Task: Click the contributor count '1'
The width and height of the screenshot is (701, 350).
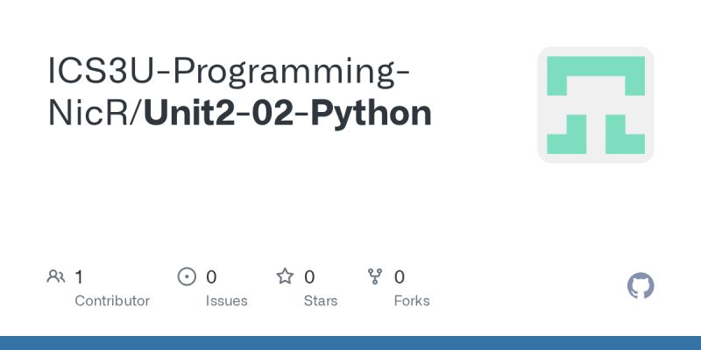Action: coord(79,277)
